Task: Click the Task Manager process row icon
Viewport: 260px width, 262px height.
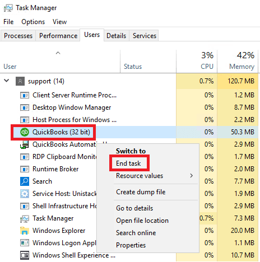Action: pos(25,218)
